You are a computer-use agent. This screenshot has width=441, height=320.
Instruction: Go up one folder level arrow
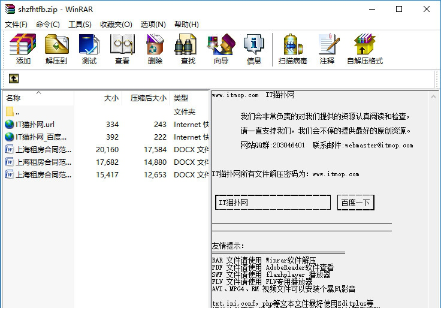coord(14,79)
